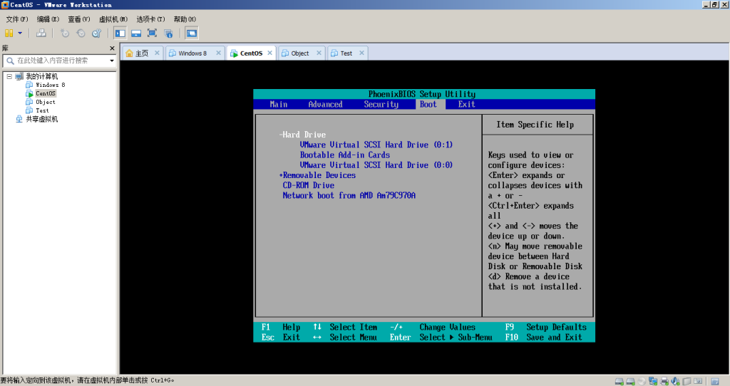Image resolution: width=730 pixels, height=386 pixels.
Task: Revert to the previous snapshot via toolbar
Action: click(x=81, y=33)
